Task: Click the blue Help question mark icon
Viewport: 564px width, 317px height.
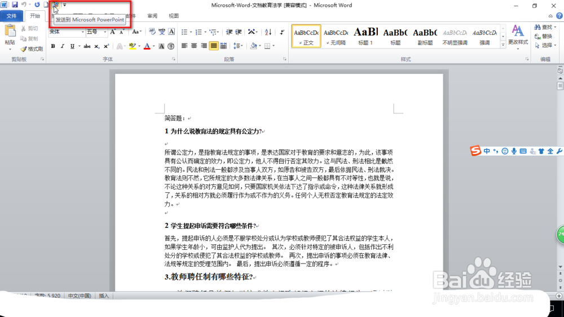Action: [559, 16]
